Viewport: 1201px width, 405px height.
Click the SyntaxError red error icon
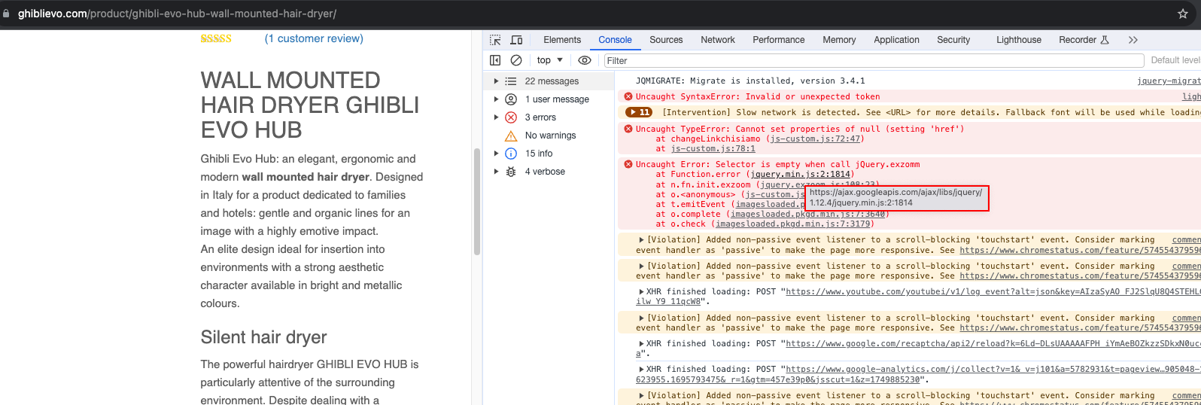(x=628, y=96)
